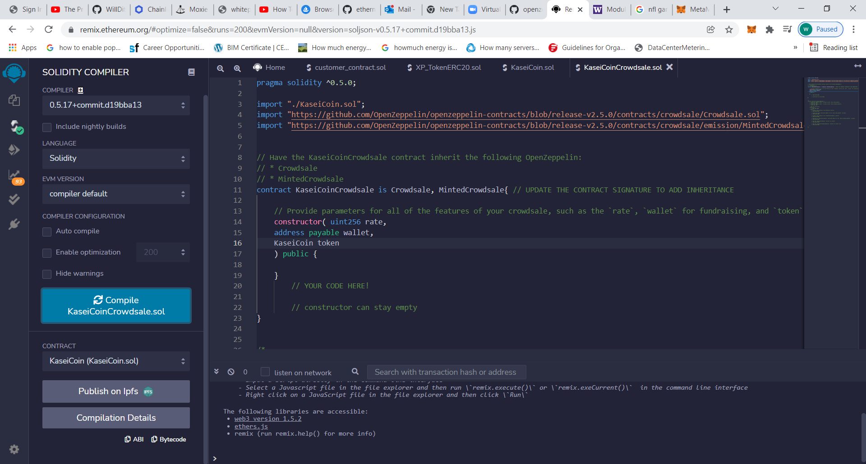This screenshot has height=464, width=866.
Task: Enable Auto compile
Action: click(x=47, y=232)
